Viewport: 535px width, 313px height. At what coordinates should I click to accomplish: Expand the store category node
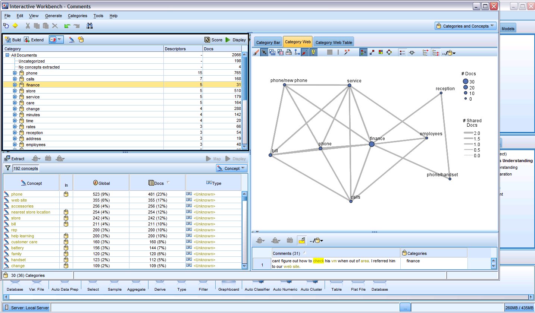click(15, 91)
